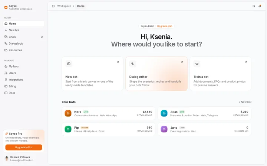Go to Dialog logic
267x166 pixels.
tap(24, 44)
